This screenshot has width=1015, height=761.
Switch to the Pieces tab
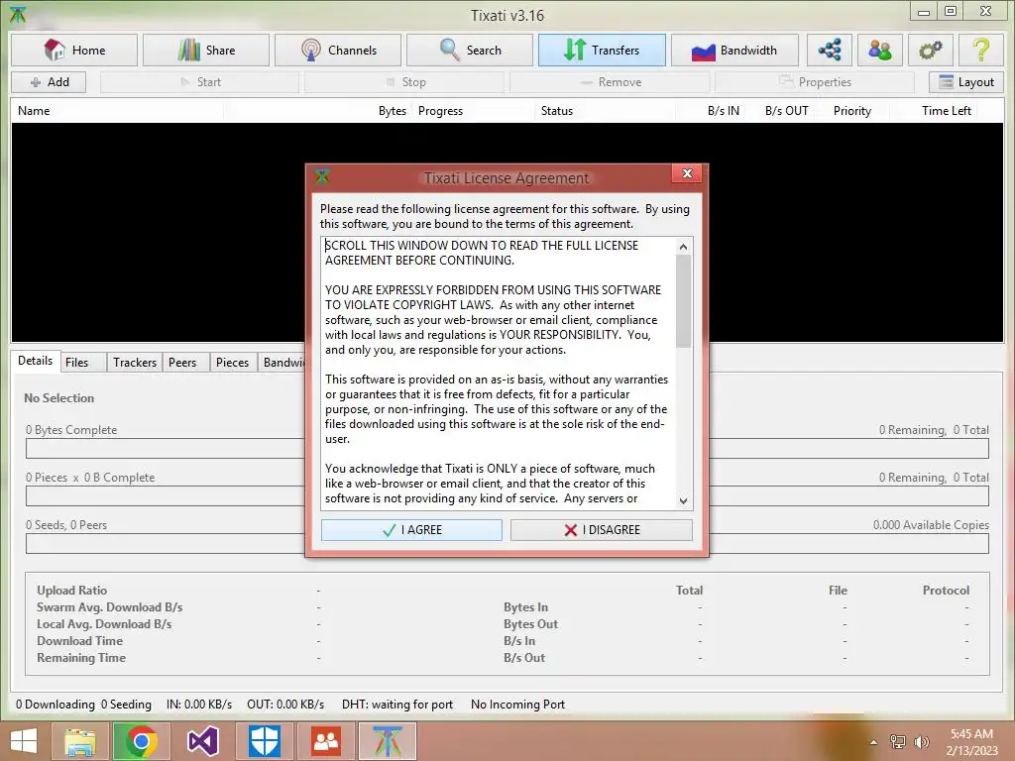coord(232,363)
